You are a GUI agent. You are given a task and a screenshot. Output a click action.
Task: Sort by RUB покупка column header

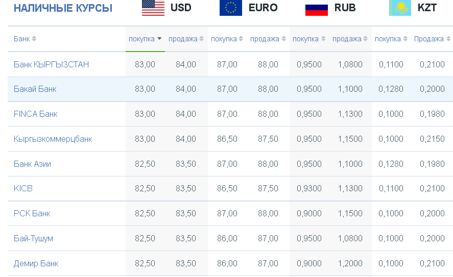point(309,39)
